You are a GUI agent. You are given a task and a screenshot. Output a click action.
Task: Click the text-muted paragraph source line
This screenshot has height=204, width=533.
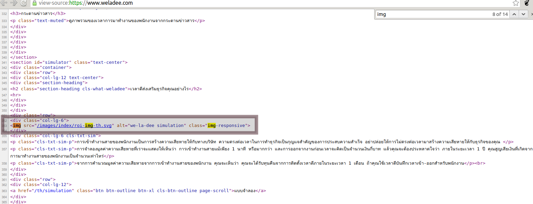pos(107,21)
